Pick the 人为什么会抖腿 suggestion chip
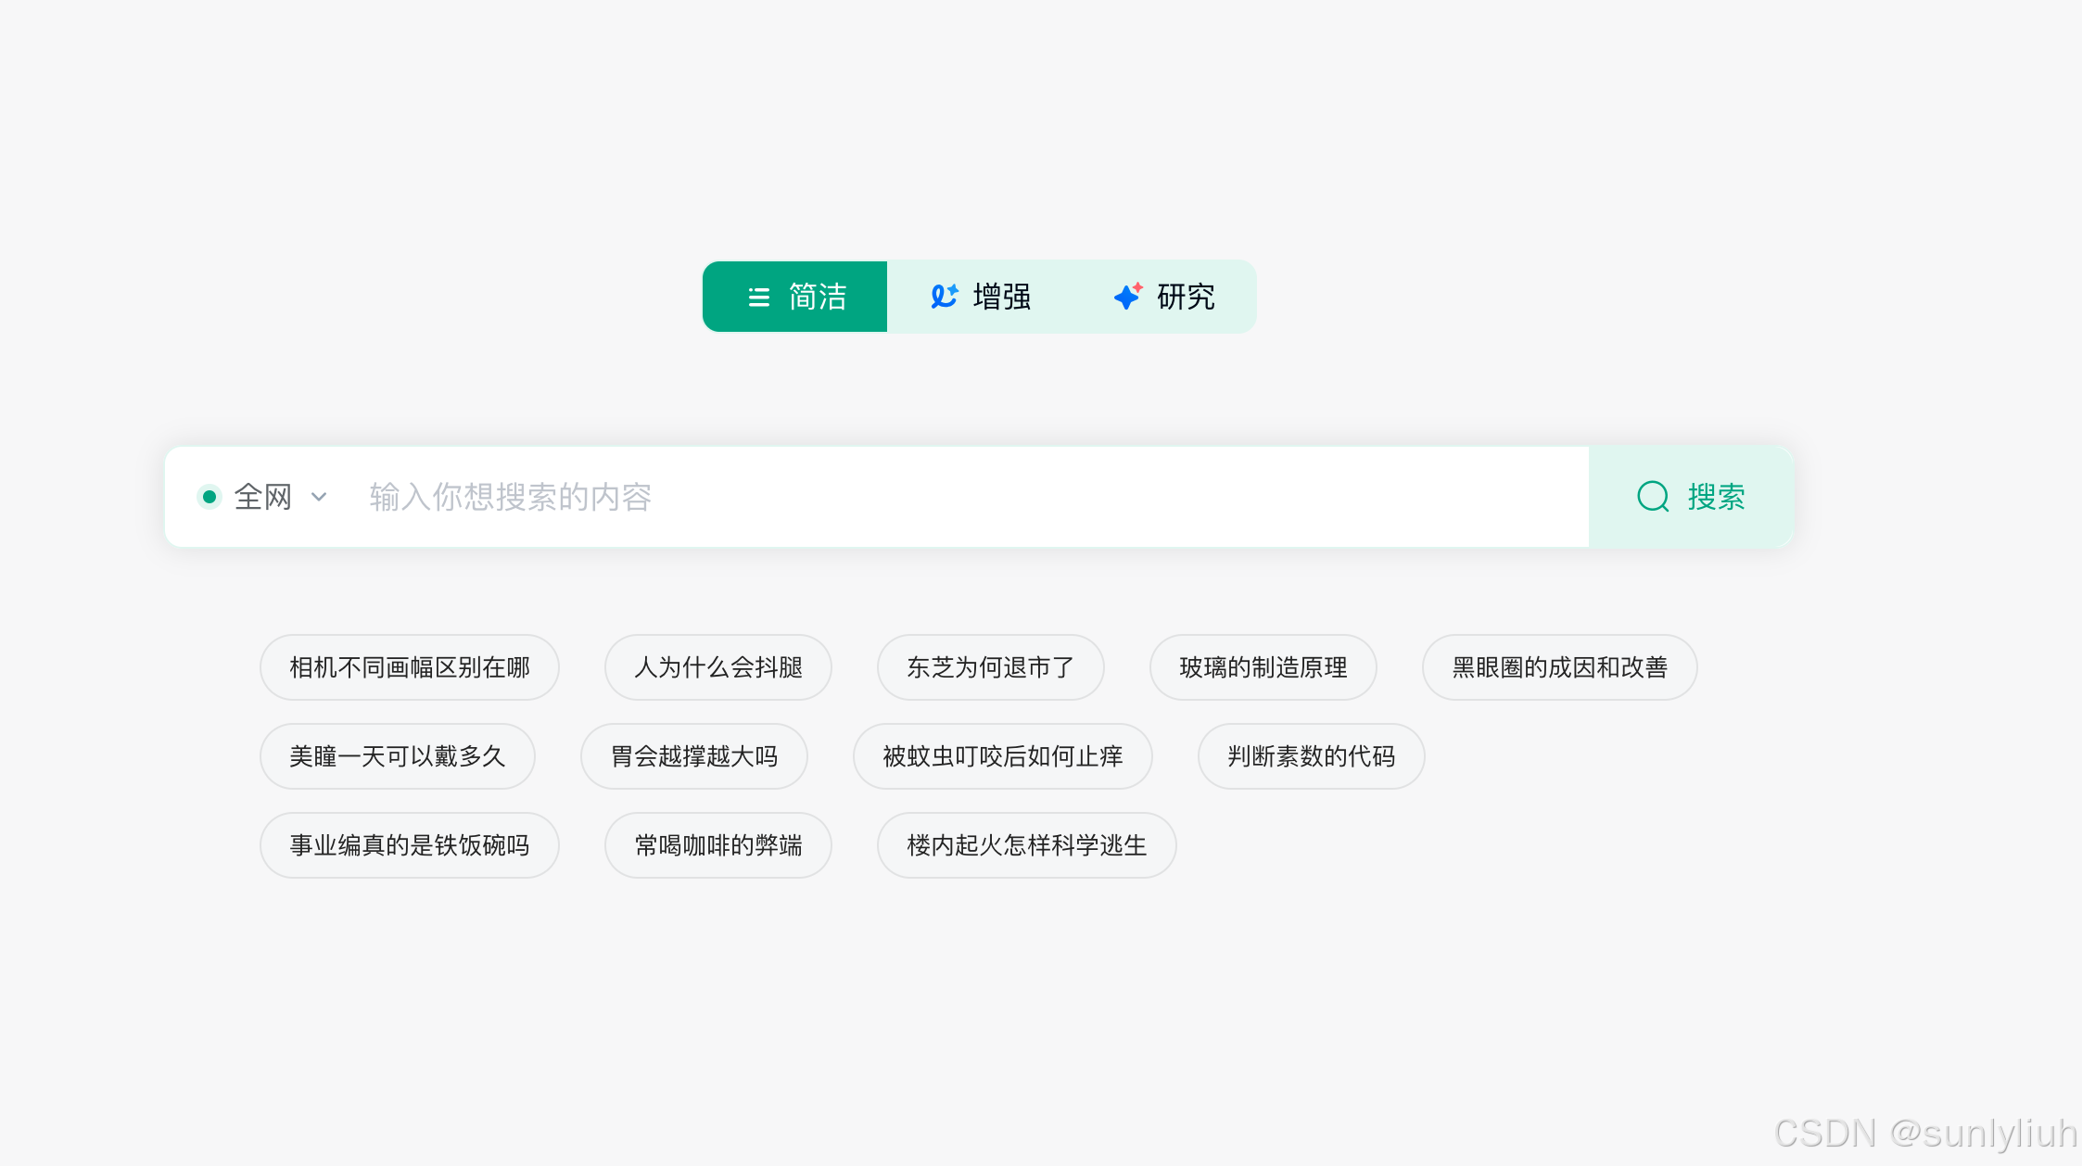This screenshot has height=1166, width=2082. [x=717, y=667]
